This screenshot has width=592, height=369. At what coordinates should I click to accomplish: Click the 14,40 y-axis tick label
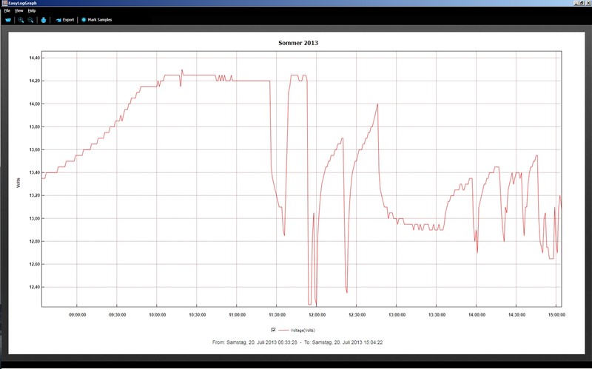point(32,58)
